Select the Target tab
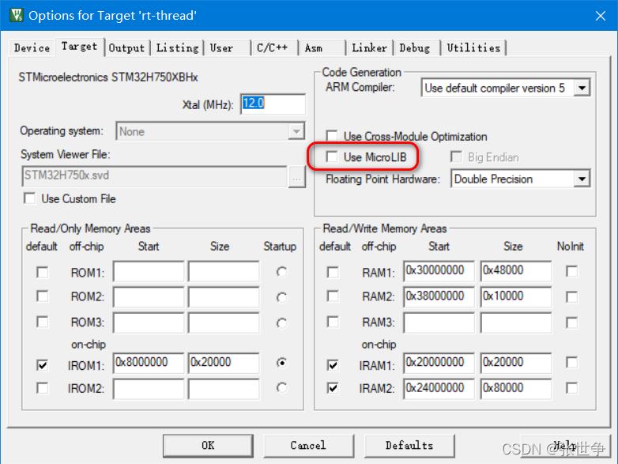This screenshot has height=464, width=618. (x=79, y=47)
